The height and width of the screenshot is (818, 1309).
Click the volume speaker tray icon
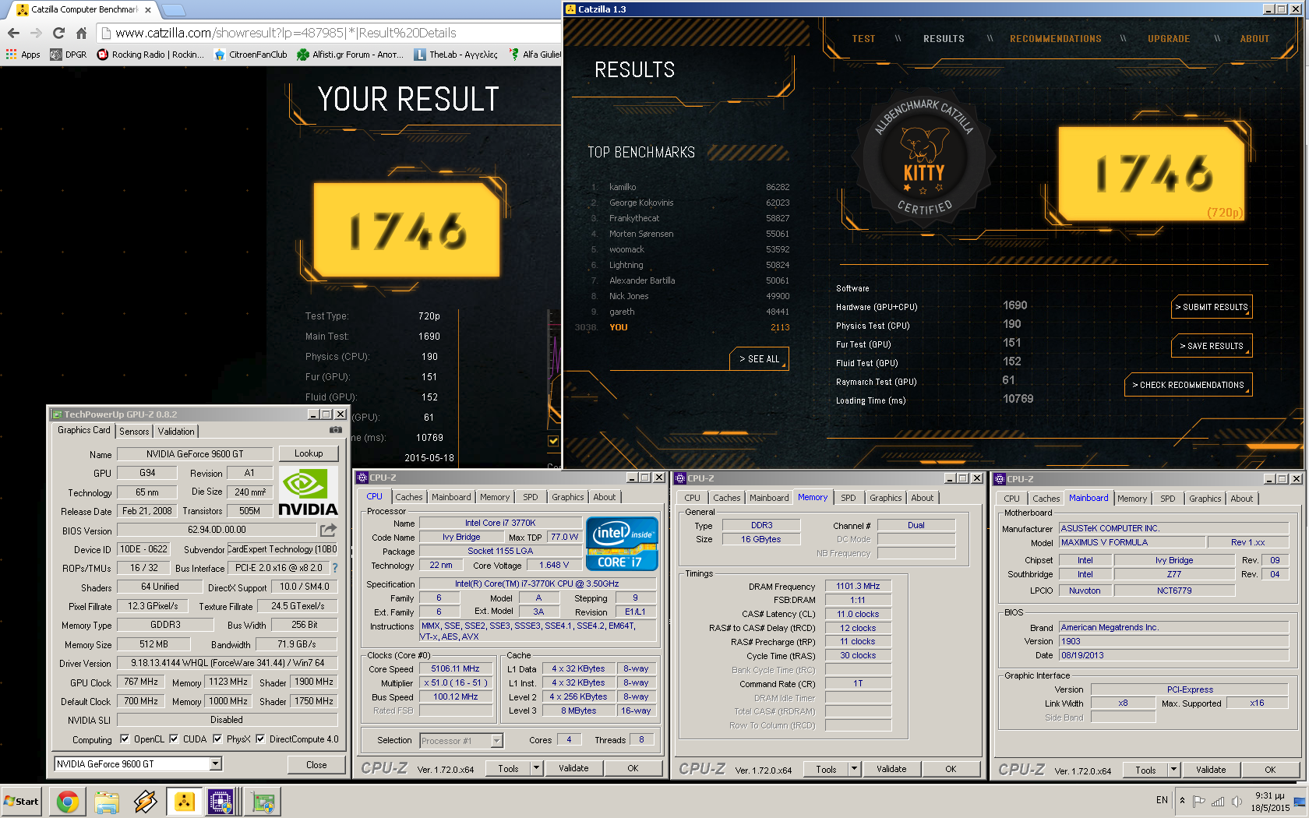(1237, 801)
